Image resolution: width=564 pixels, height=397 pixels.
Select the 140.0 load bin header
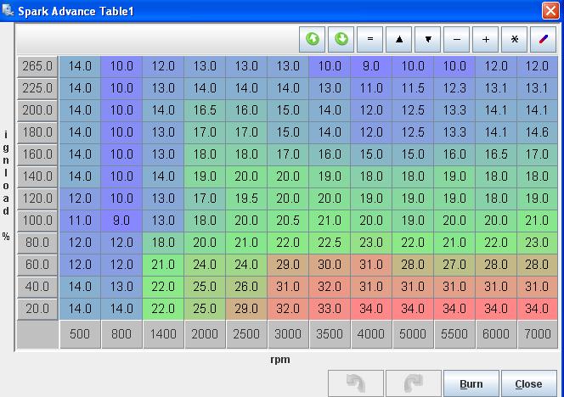point(37,176)
